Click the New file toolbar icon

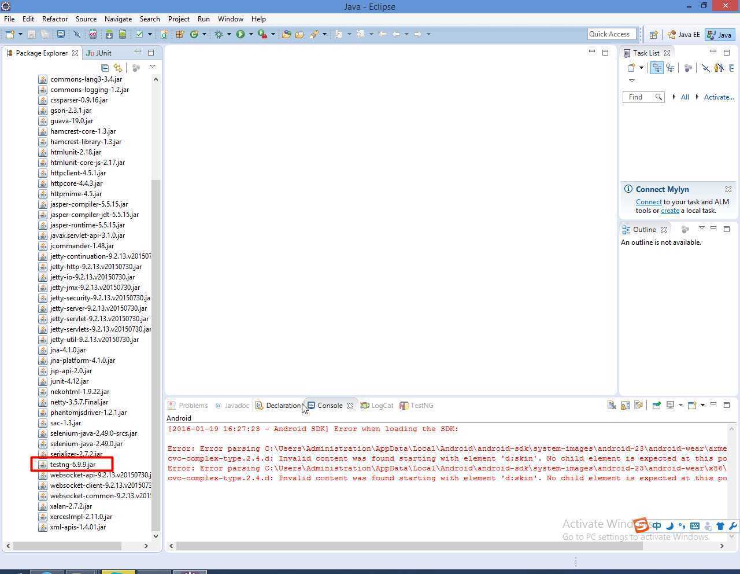click(10, 34)
